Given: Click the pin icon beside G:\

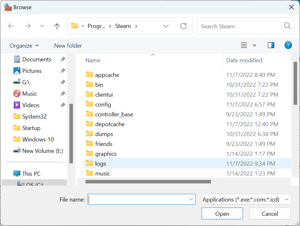Looking at the screenshot, I should (63, 82).
